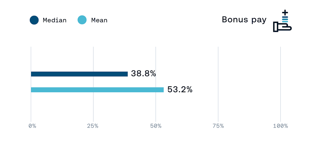Click the 38.8% value label
The image size is (312, 156).
pos(143,74)
